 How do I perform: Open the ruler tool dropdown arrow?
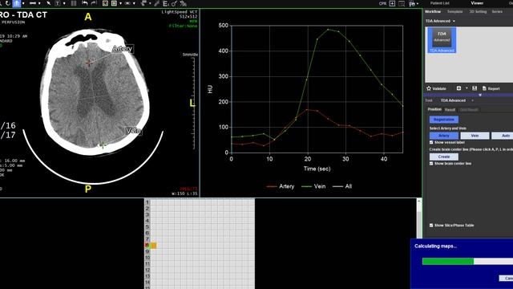click(x=39, y=3)
